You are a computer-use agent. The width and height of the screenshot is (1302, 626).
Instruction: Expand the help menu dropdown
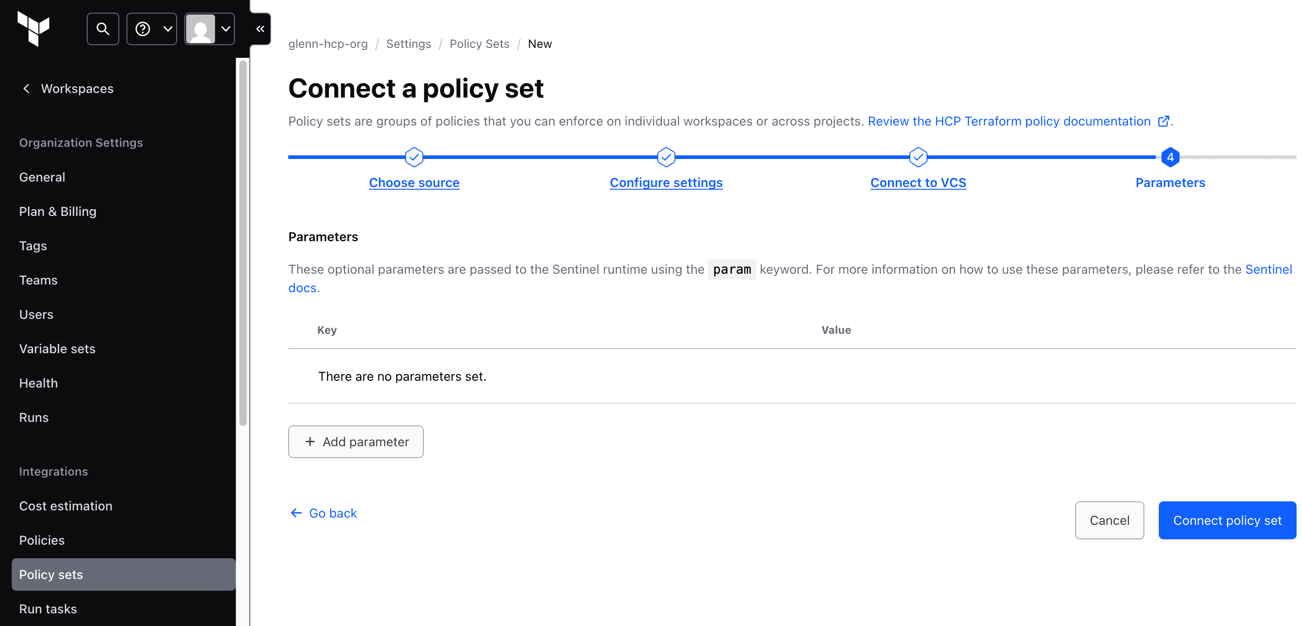point(152,29)
